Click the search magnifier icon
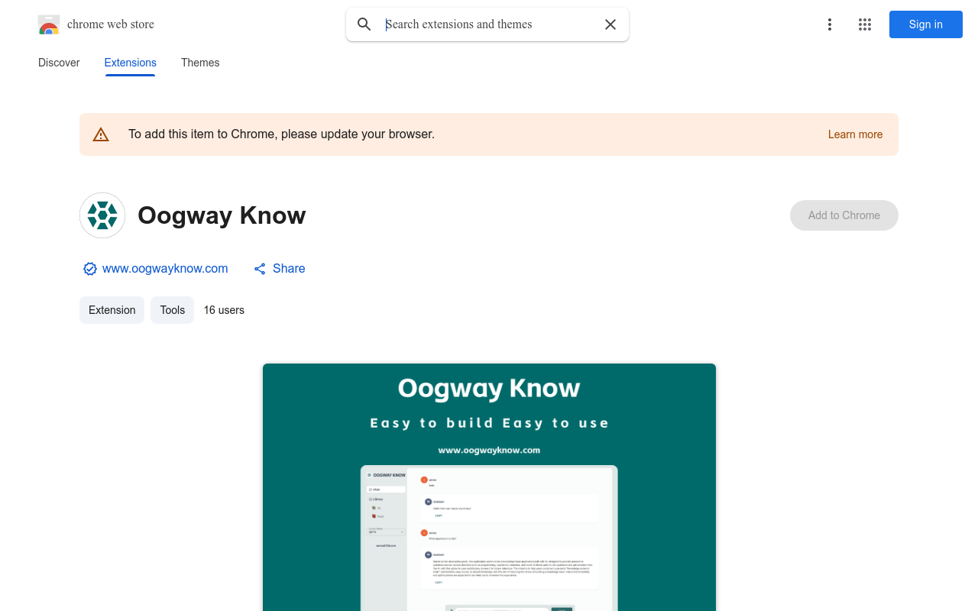This screenshot has width=978, height=611. coord(364,24)
